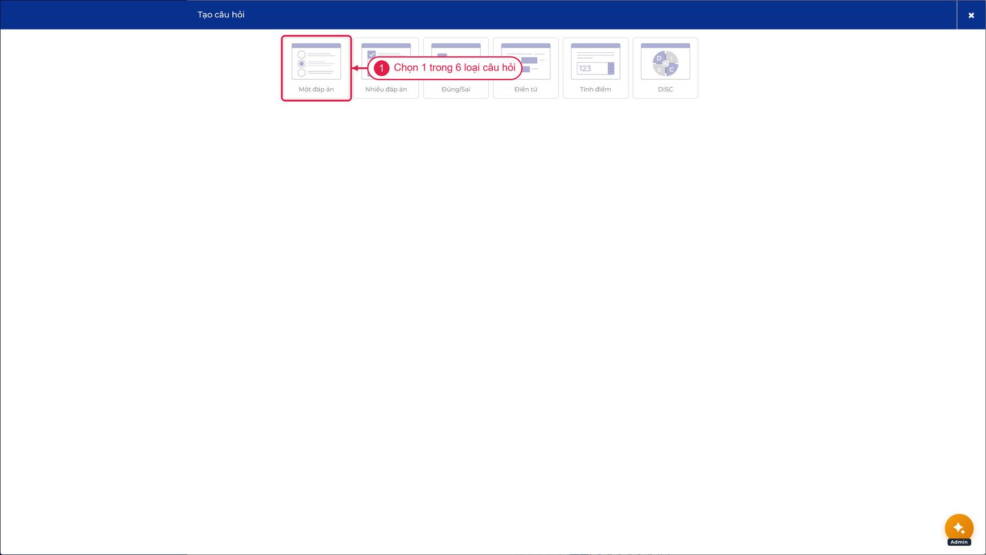Viewport: 986px width, 555px height.
Task: Open the orange sparkle AI assistant button
Action: [959, 528]
